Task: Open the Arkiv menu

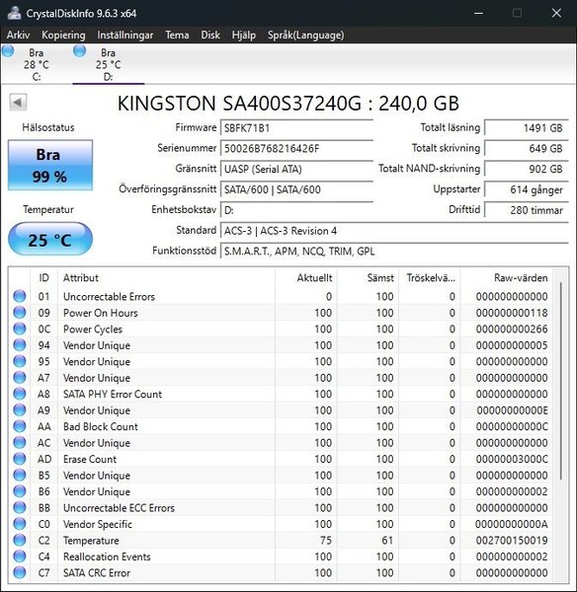Action: coord(18,36)
